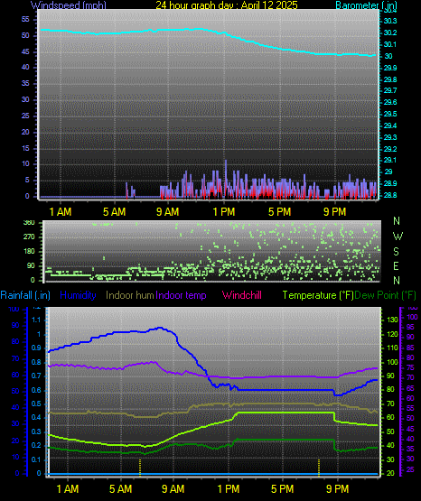Click the 70 percent tick on humidity axis

[15, 358]
